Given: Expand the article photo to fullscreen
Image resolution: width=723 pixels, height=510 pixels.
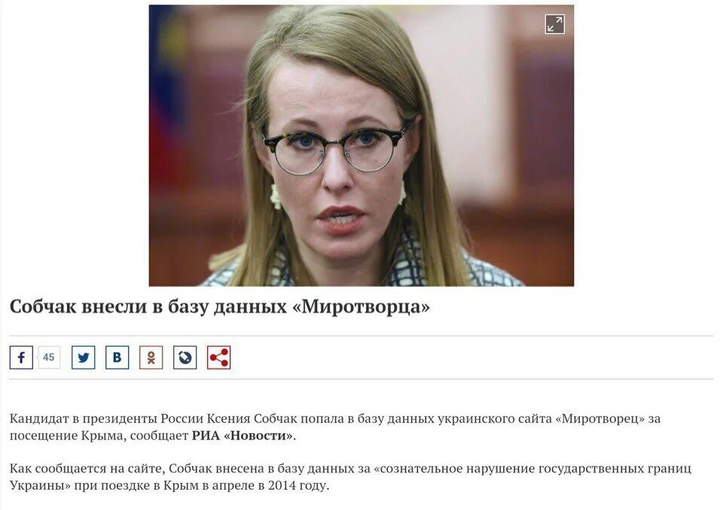Looking at the screenshot, I should click(x=554, y=24).
